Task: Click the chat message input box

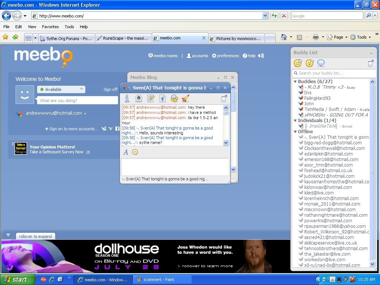Action: 175,167
